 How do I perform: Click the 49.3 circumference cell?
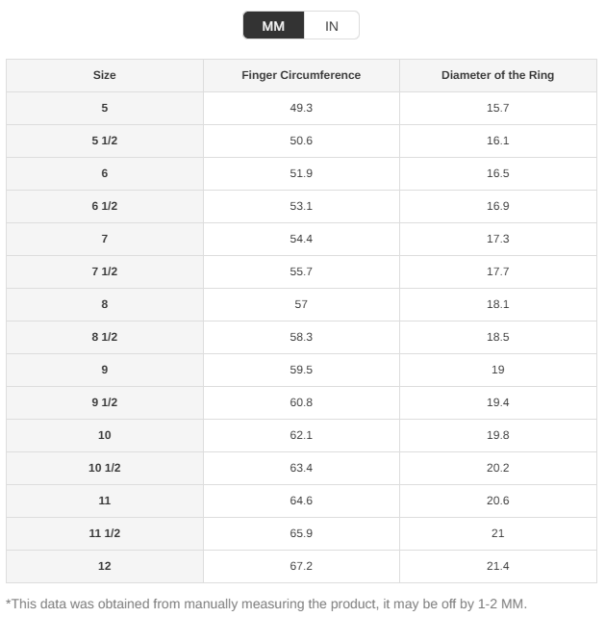click(x=301, y=108)
